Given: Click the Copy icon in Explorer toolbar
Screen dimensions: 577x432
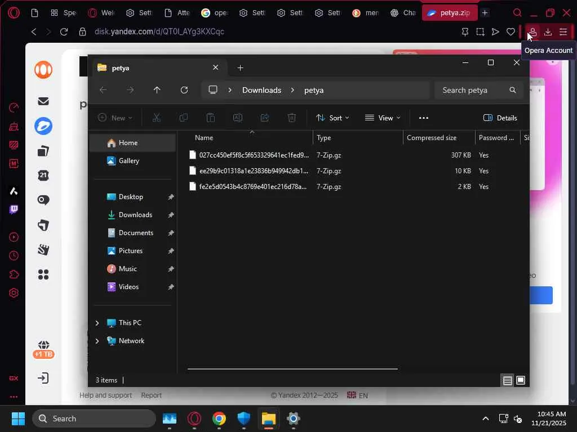Looking at the screenshot, I should (183, 118).
